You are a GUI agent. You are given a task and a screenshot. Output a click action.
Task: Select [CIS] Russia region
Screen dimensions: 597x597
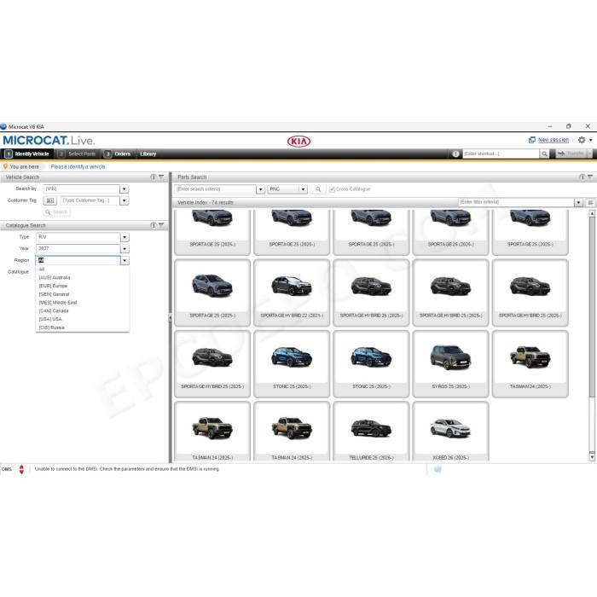(x=82, y=327)
